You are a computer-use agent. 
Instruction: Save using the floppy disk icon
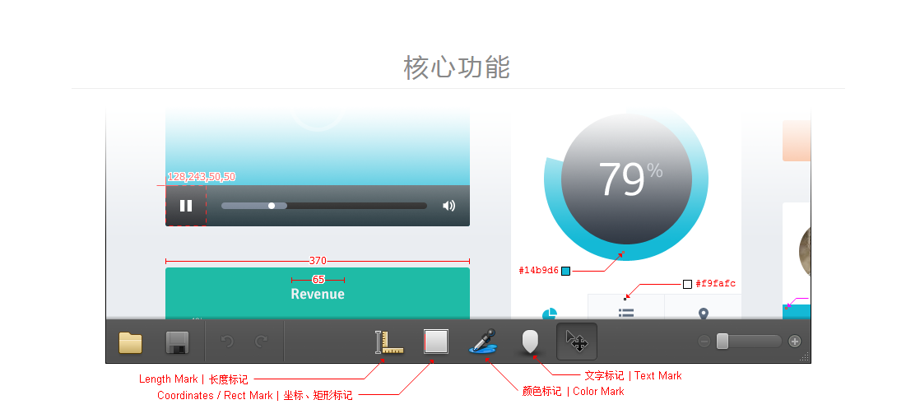(x=177, y=342)
